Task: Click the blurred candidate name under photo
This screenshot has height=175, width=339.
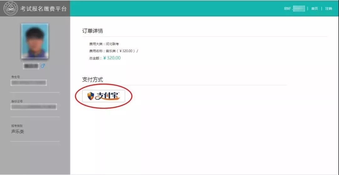Action: (31, 66)
